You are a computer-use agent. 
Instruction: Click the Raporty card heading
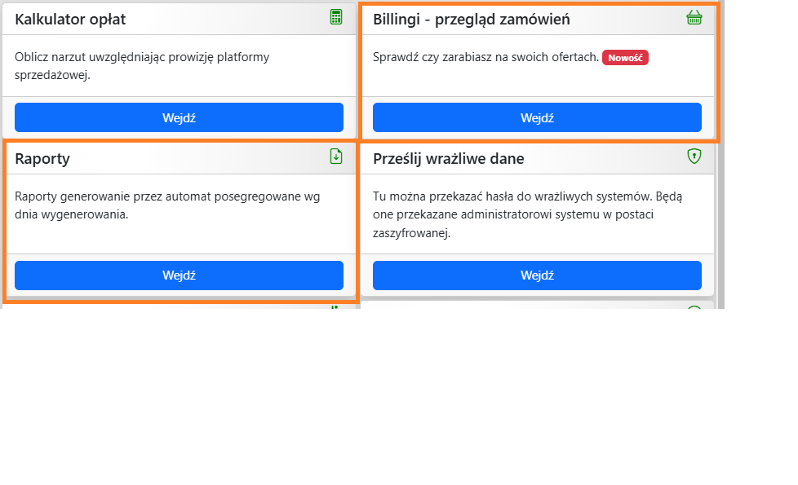tap(42, 159)
